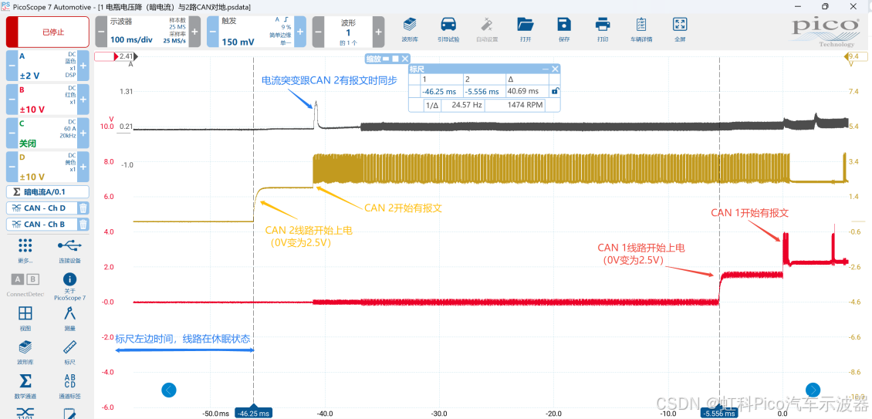Delete the CAN - Ch D decoder

[x=83, y=208]
